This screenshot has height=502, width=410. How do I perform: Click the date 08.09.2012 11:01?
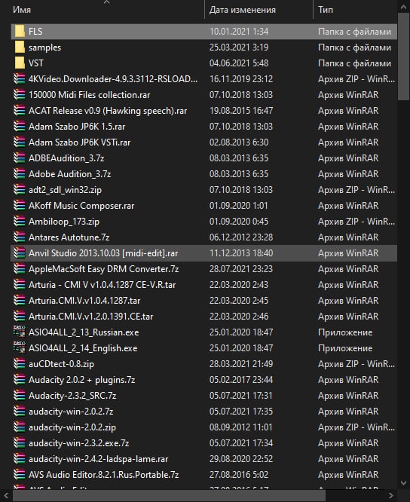click(240, 427)
